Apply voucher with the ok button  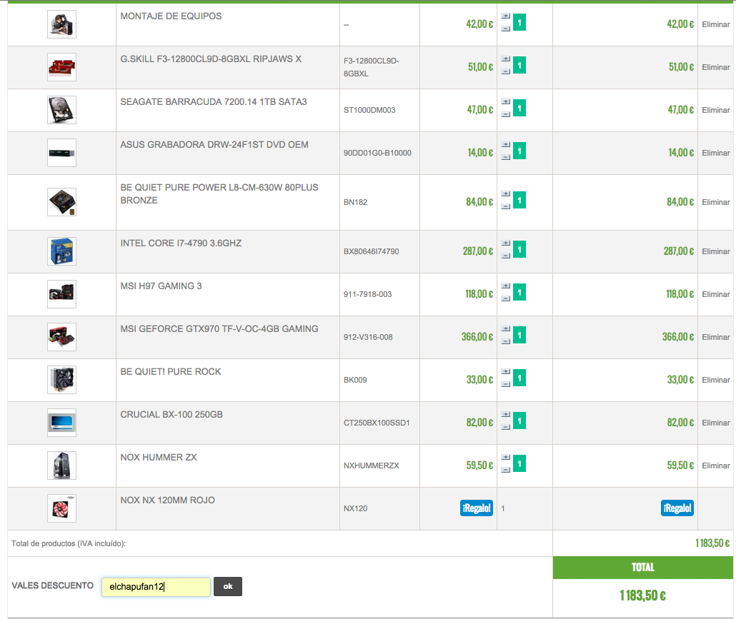(228, 587)
